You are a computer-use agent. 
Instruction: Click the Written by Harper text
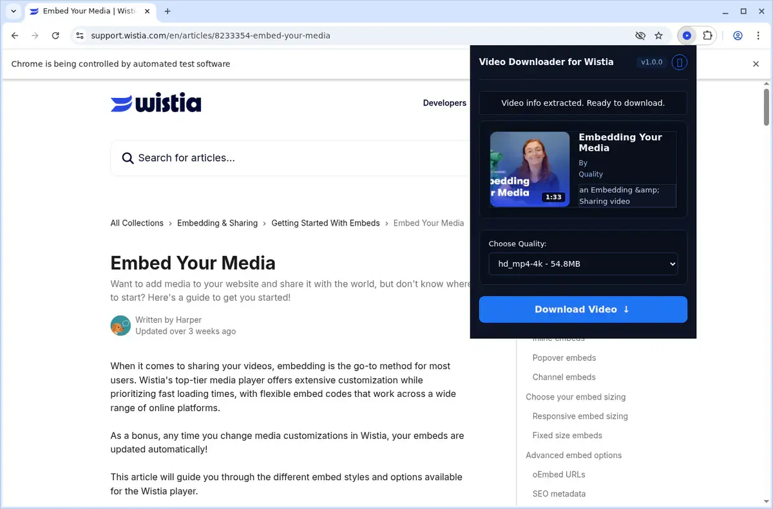(168, 320)
